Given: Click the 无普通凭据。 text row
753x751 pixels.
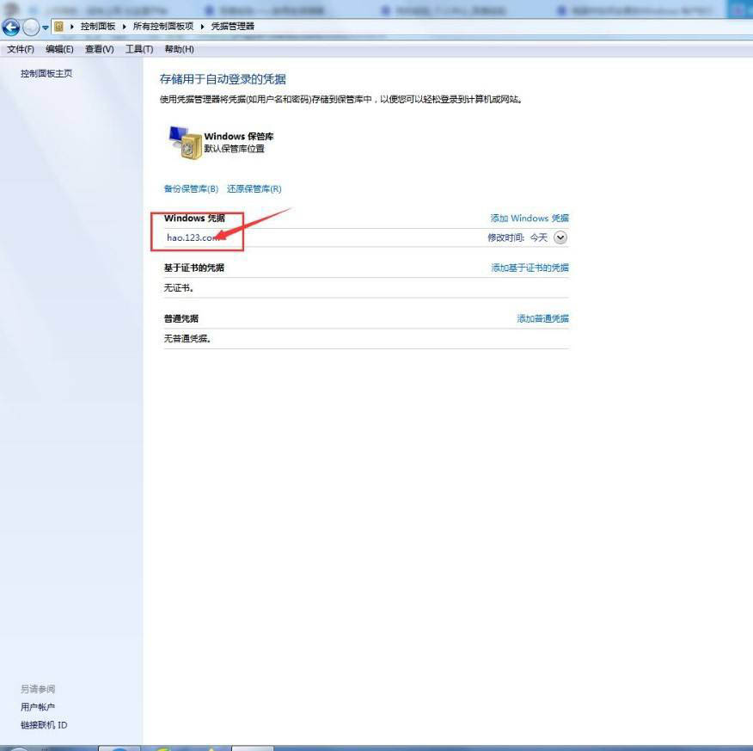Looking at the screenshot, I should [187, 339].
